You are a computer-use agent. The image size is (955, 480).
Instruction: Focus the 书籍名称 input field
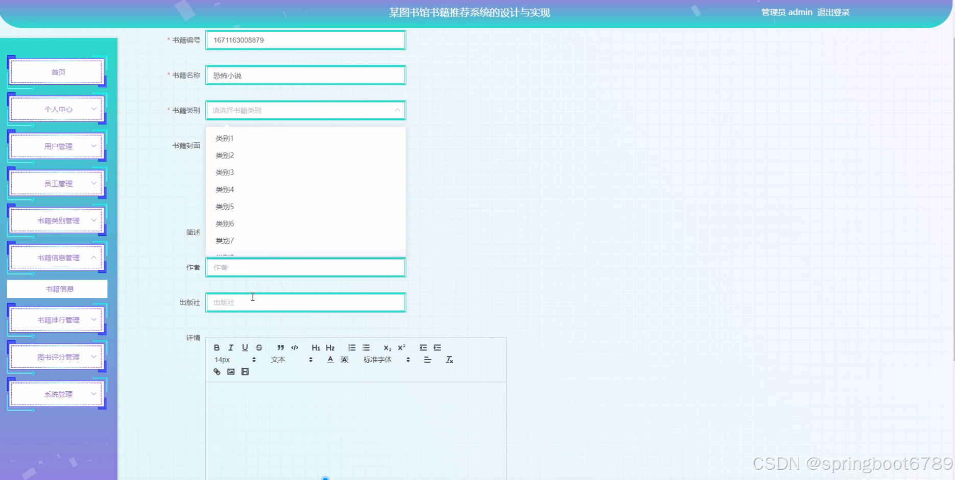pyautogui.click(x=305, y=75)
